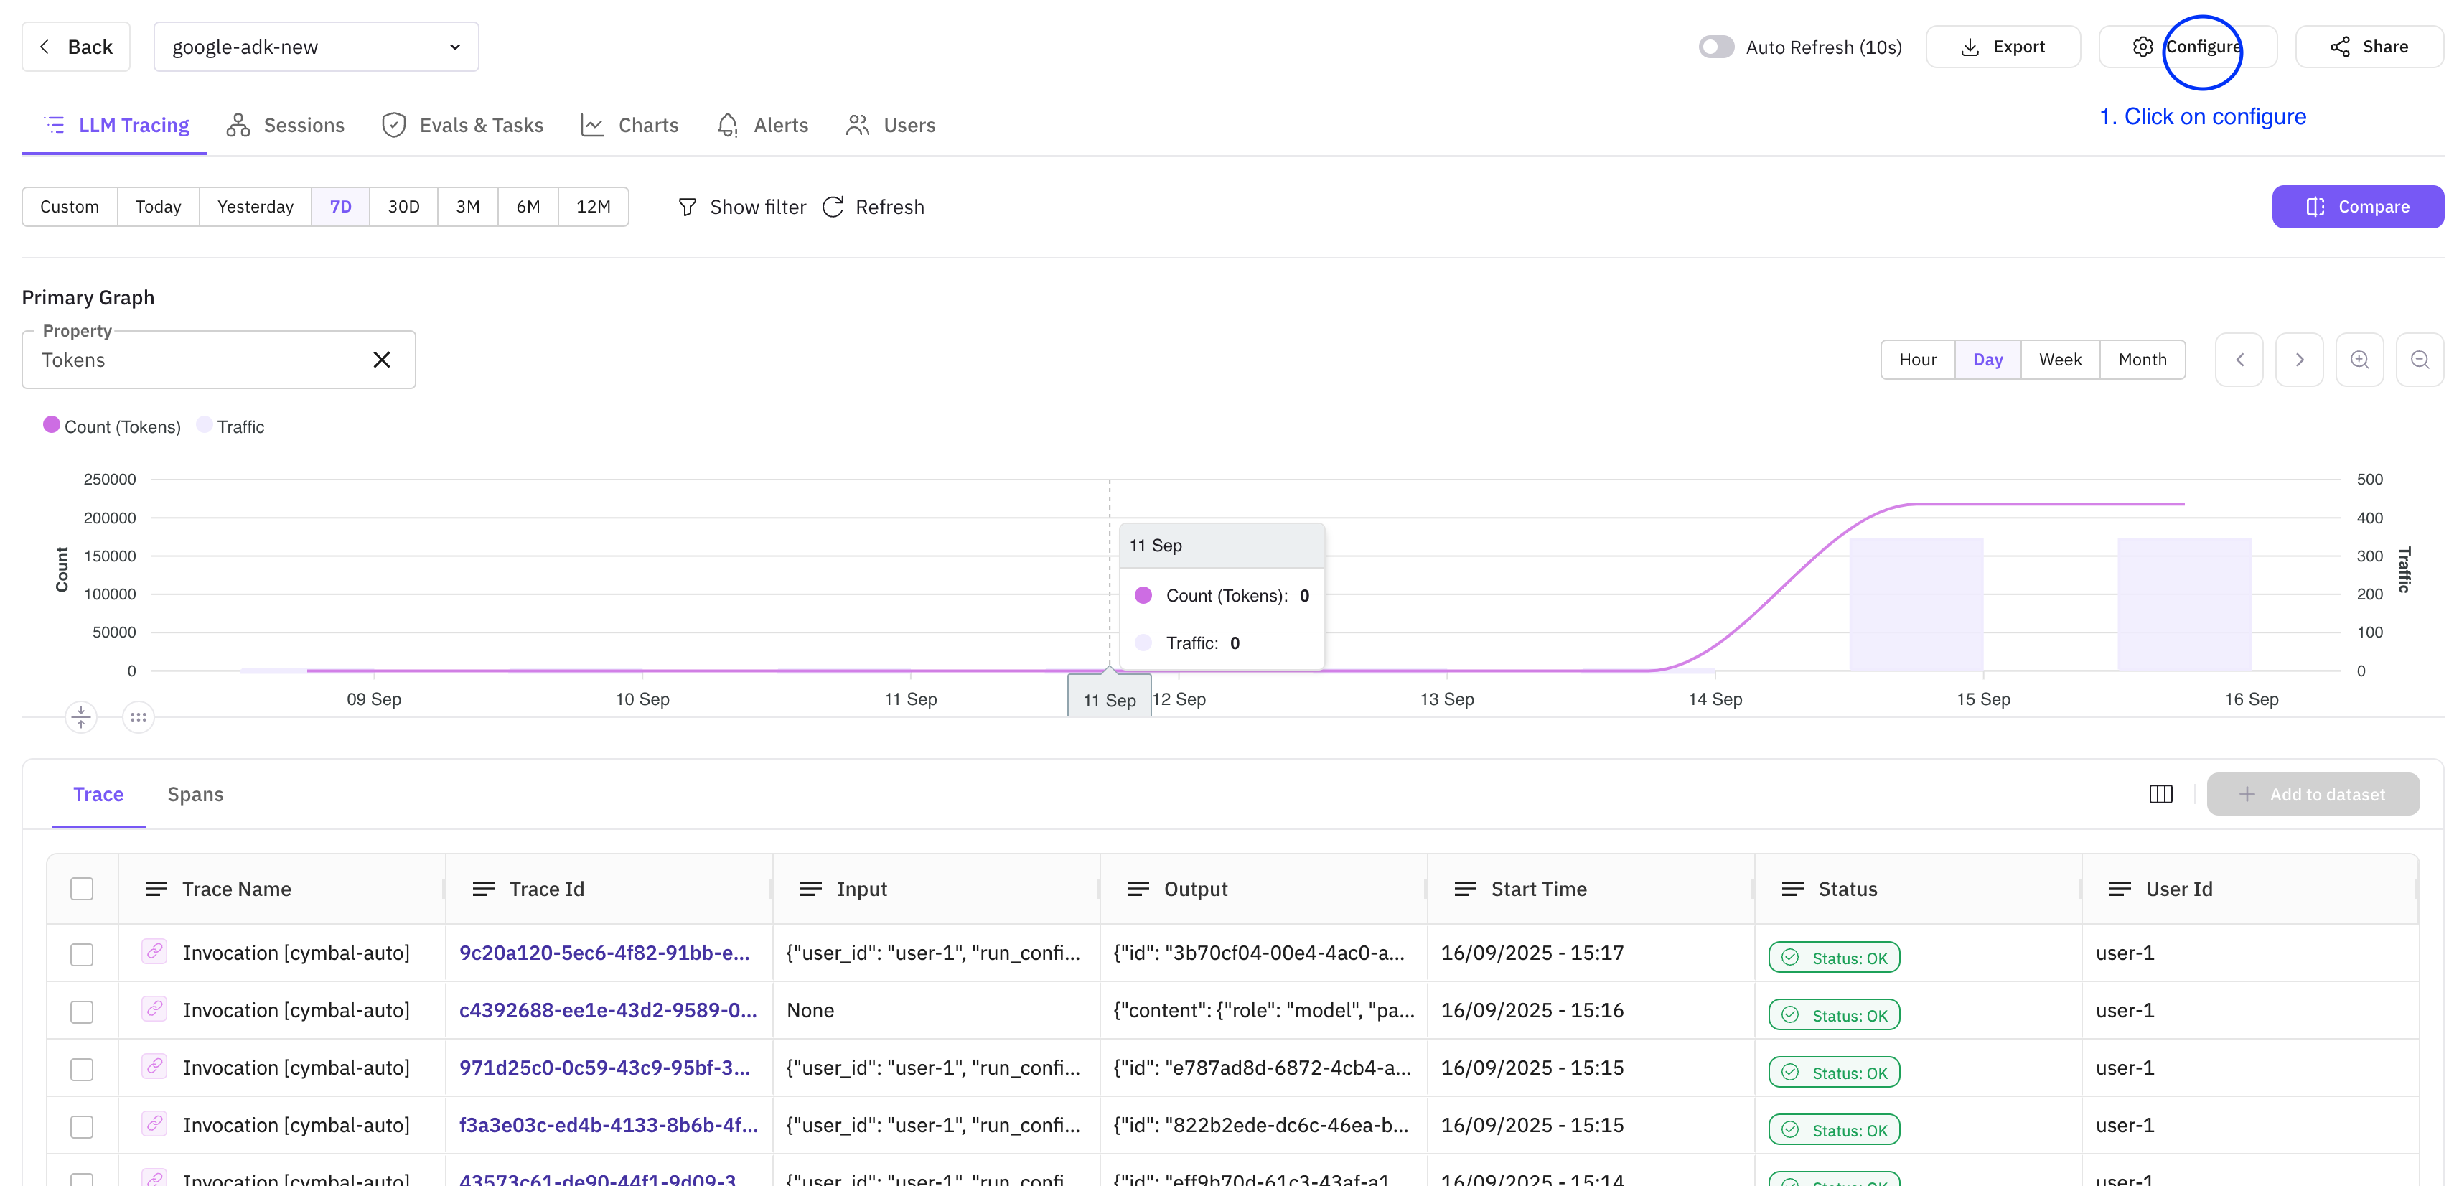Open trace link 9c20a120-5ec6-4f82-91bb

[x=604, y=953]
